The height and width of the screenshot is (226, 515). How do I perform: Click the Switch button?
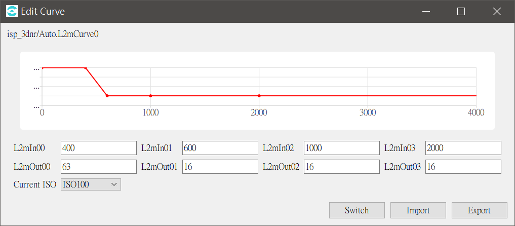tap(356, 210)
